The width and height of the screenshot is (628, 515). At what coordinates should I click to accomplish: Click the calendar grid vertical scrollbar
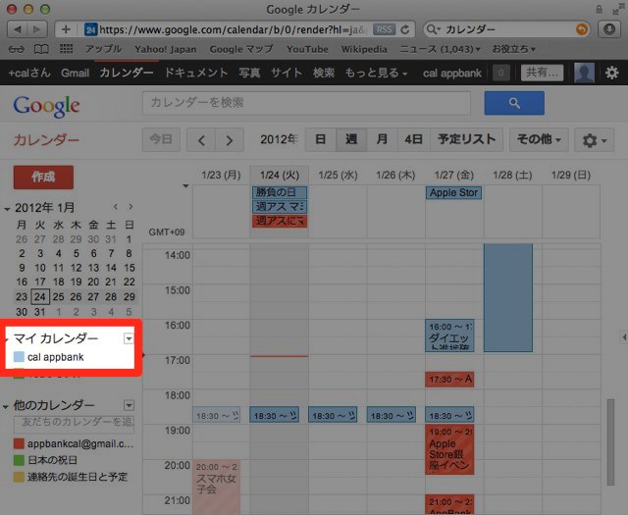pyautogui.click(x=610, y=441)
